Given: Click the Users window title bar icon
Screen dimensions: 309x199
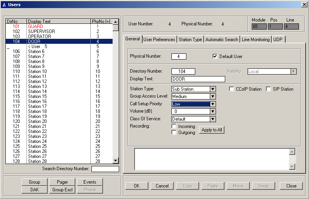Looking at the screenshot, I should point(4,5).
